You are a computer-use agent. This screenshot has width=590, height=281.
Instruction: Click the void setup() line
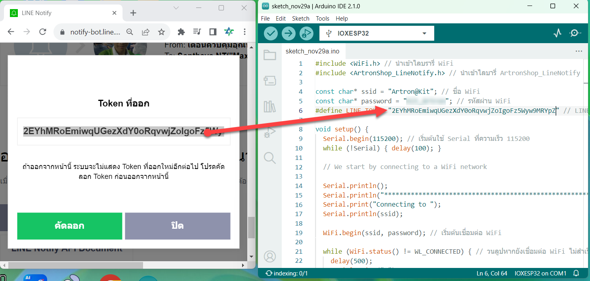pos(342,129)
